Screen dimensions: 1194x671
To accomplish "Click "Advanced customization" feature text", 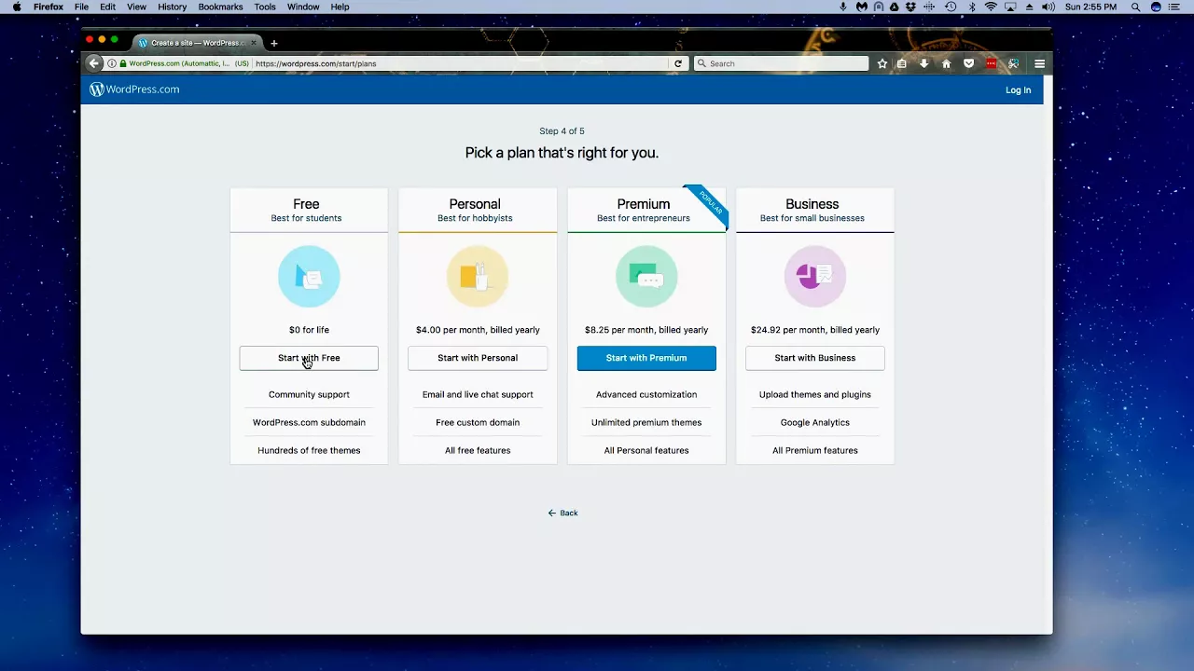I will click(x=646, y=394).
